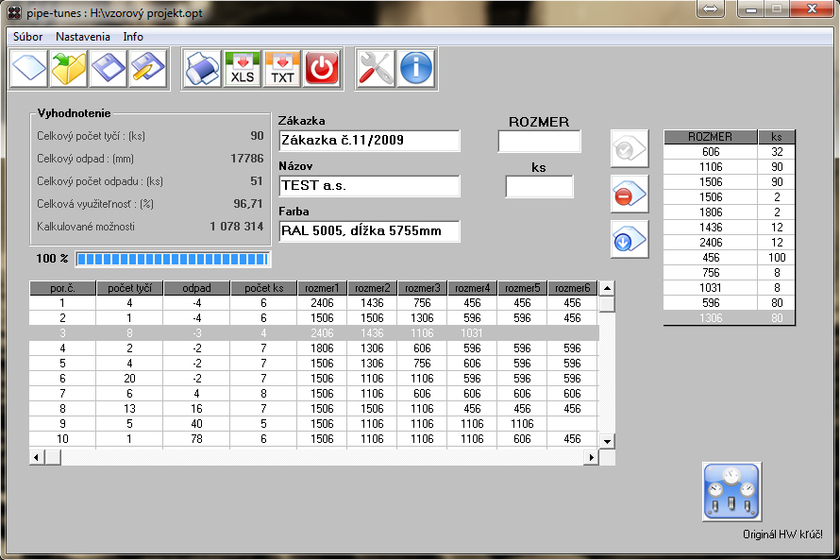840x560 pixels.
Task: Export results to TXT
Action: coord(282,69)
